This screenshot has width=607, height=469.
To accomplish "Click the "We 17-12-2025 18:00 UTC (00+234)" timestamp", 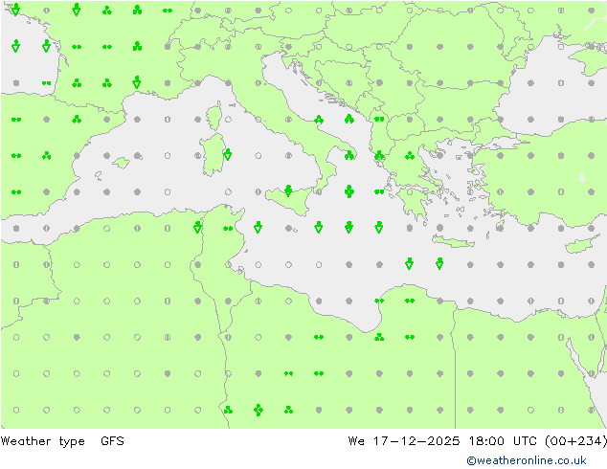I will [x=478, y=441].
